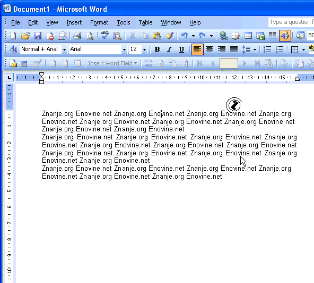
Task: Open the Tools menu
Action: coord(124,22)
